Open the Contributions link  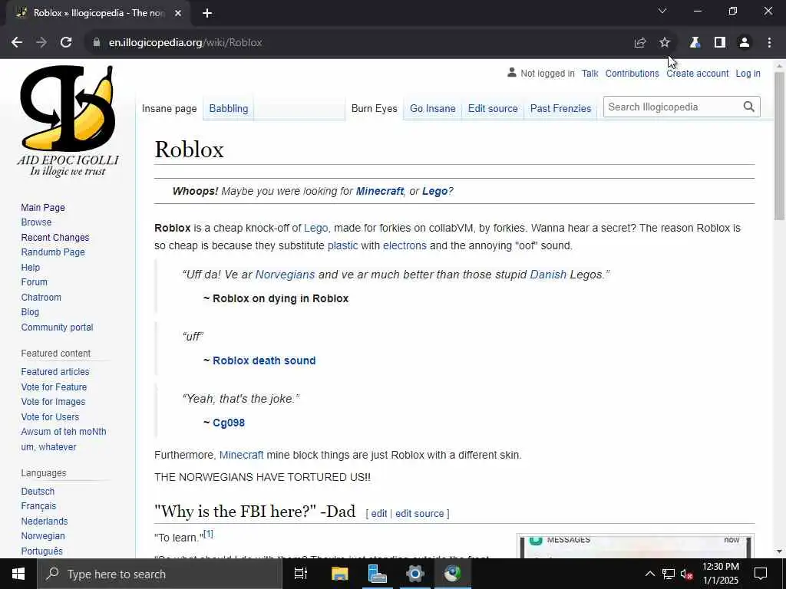tap(632, 74)
